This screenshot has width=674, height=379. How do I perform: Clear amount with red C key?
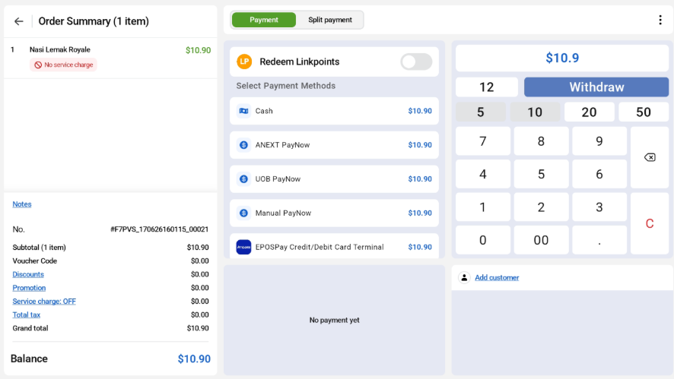[x=650, y=223]
